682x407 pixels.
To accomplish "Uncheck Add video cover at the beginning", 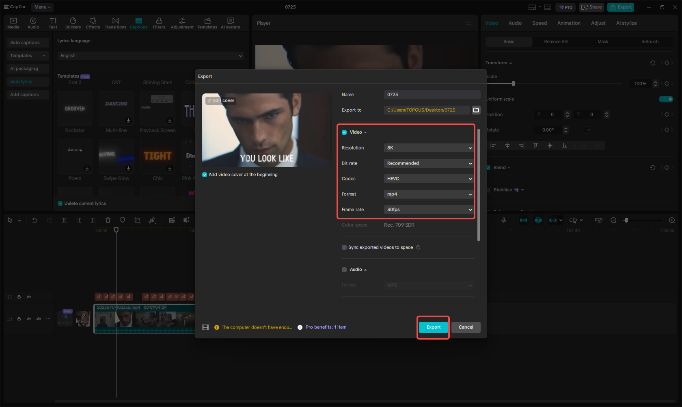I will pos(205,175).
